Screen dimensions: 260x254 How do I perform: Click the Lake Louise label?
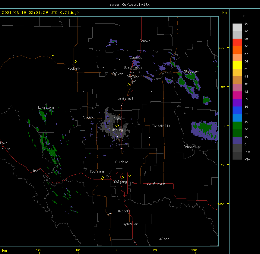[x=5, y=146]
